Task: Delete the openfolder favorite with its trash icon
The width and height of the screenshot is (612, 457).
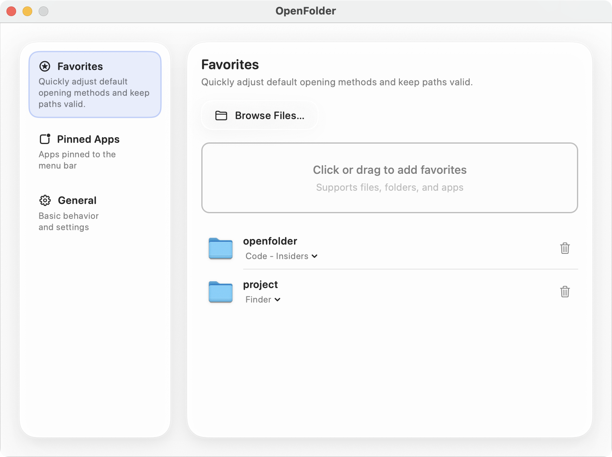Action: point(565,249)
